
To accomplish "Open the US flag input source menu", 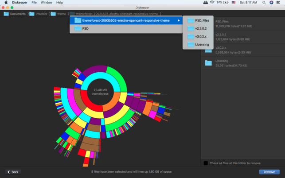I will click(234, 2).
